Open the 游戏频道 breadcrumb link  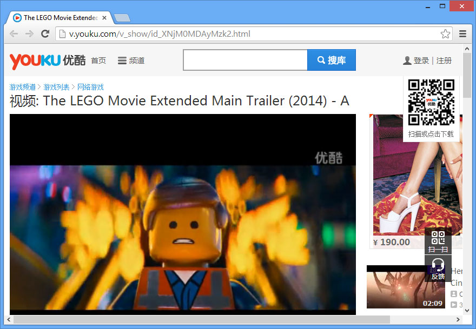[23, 88]
